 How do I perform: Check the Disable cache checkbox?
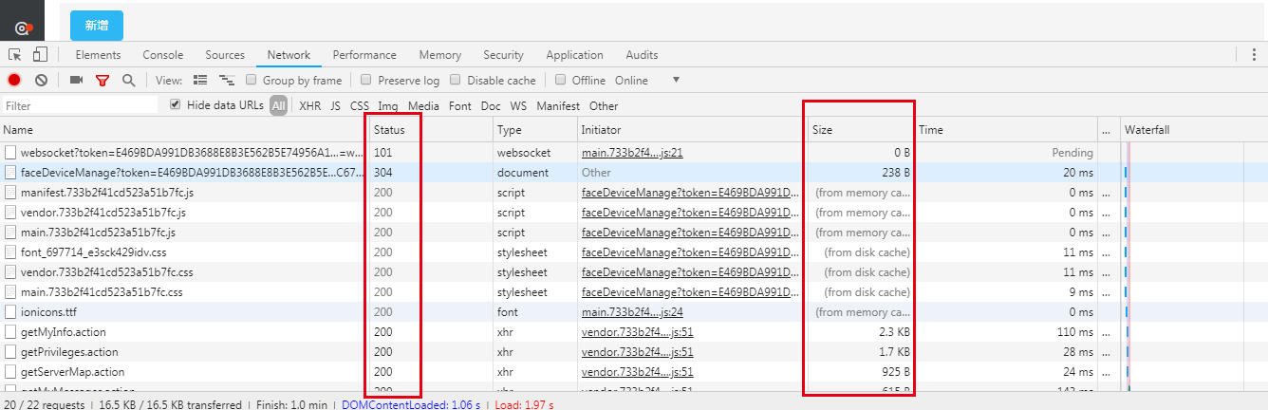pyautogui.click(x=456, y=81)
